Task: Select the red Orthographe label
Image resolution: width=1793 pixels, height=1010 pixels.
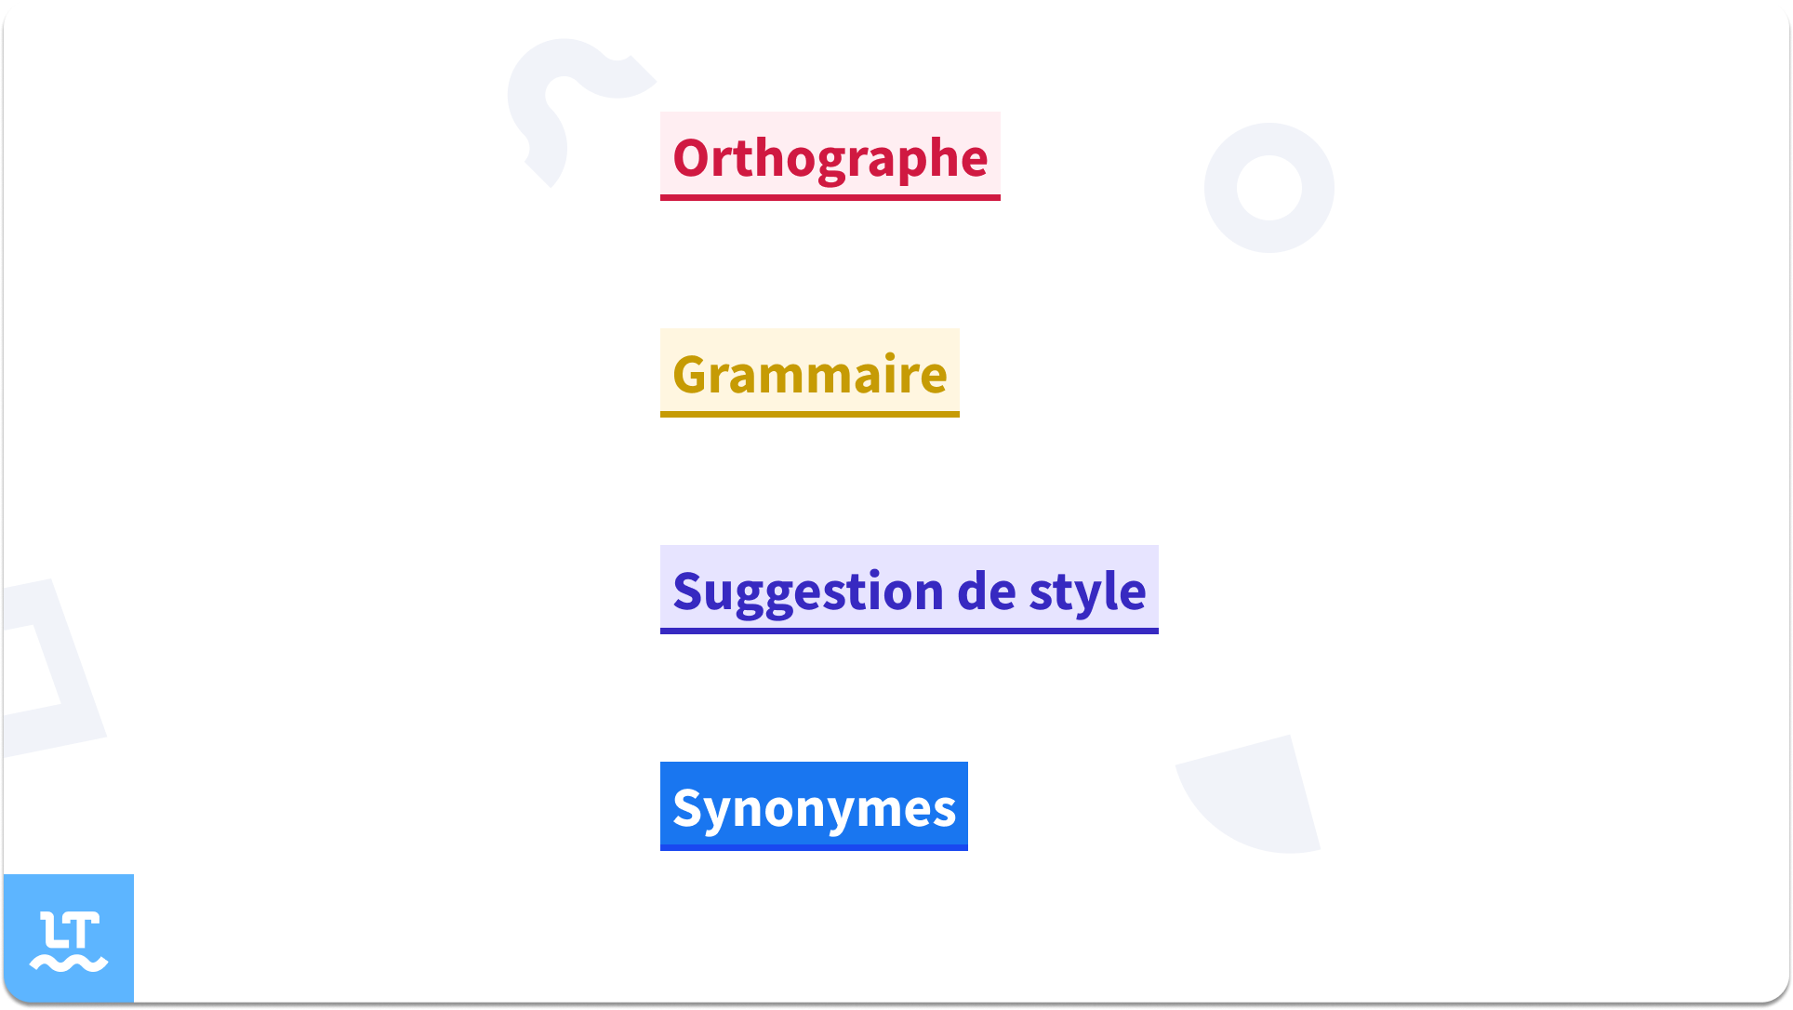Action: [x=830, y=156]
